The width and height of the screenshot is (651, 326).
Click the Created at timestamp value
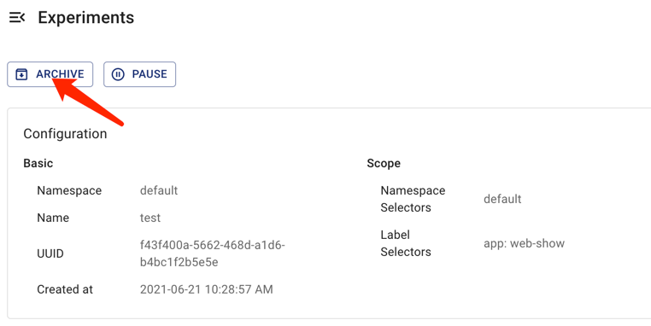(207, 289)
